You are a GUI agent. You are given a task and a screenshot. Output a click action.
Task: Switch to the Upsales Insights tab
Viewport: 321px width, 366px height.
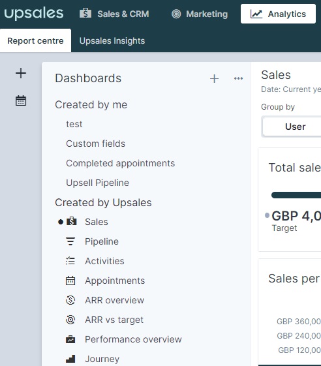pyautogui.click(x=112, y=41)
